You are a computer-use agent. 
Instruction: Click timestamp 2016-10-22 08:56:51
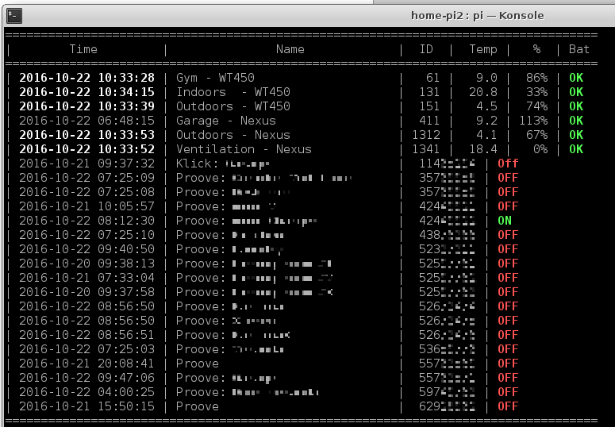click(x=86, y=335)
